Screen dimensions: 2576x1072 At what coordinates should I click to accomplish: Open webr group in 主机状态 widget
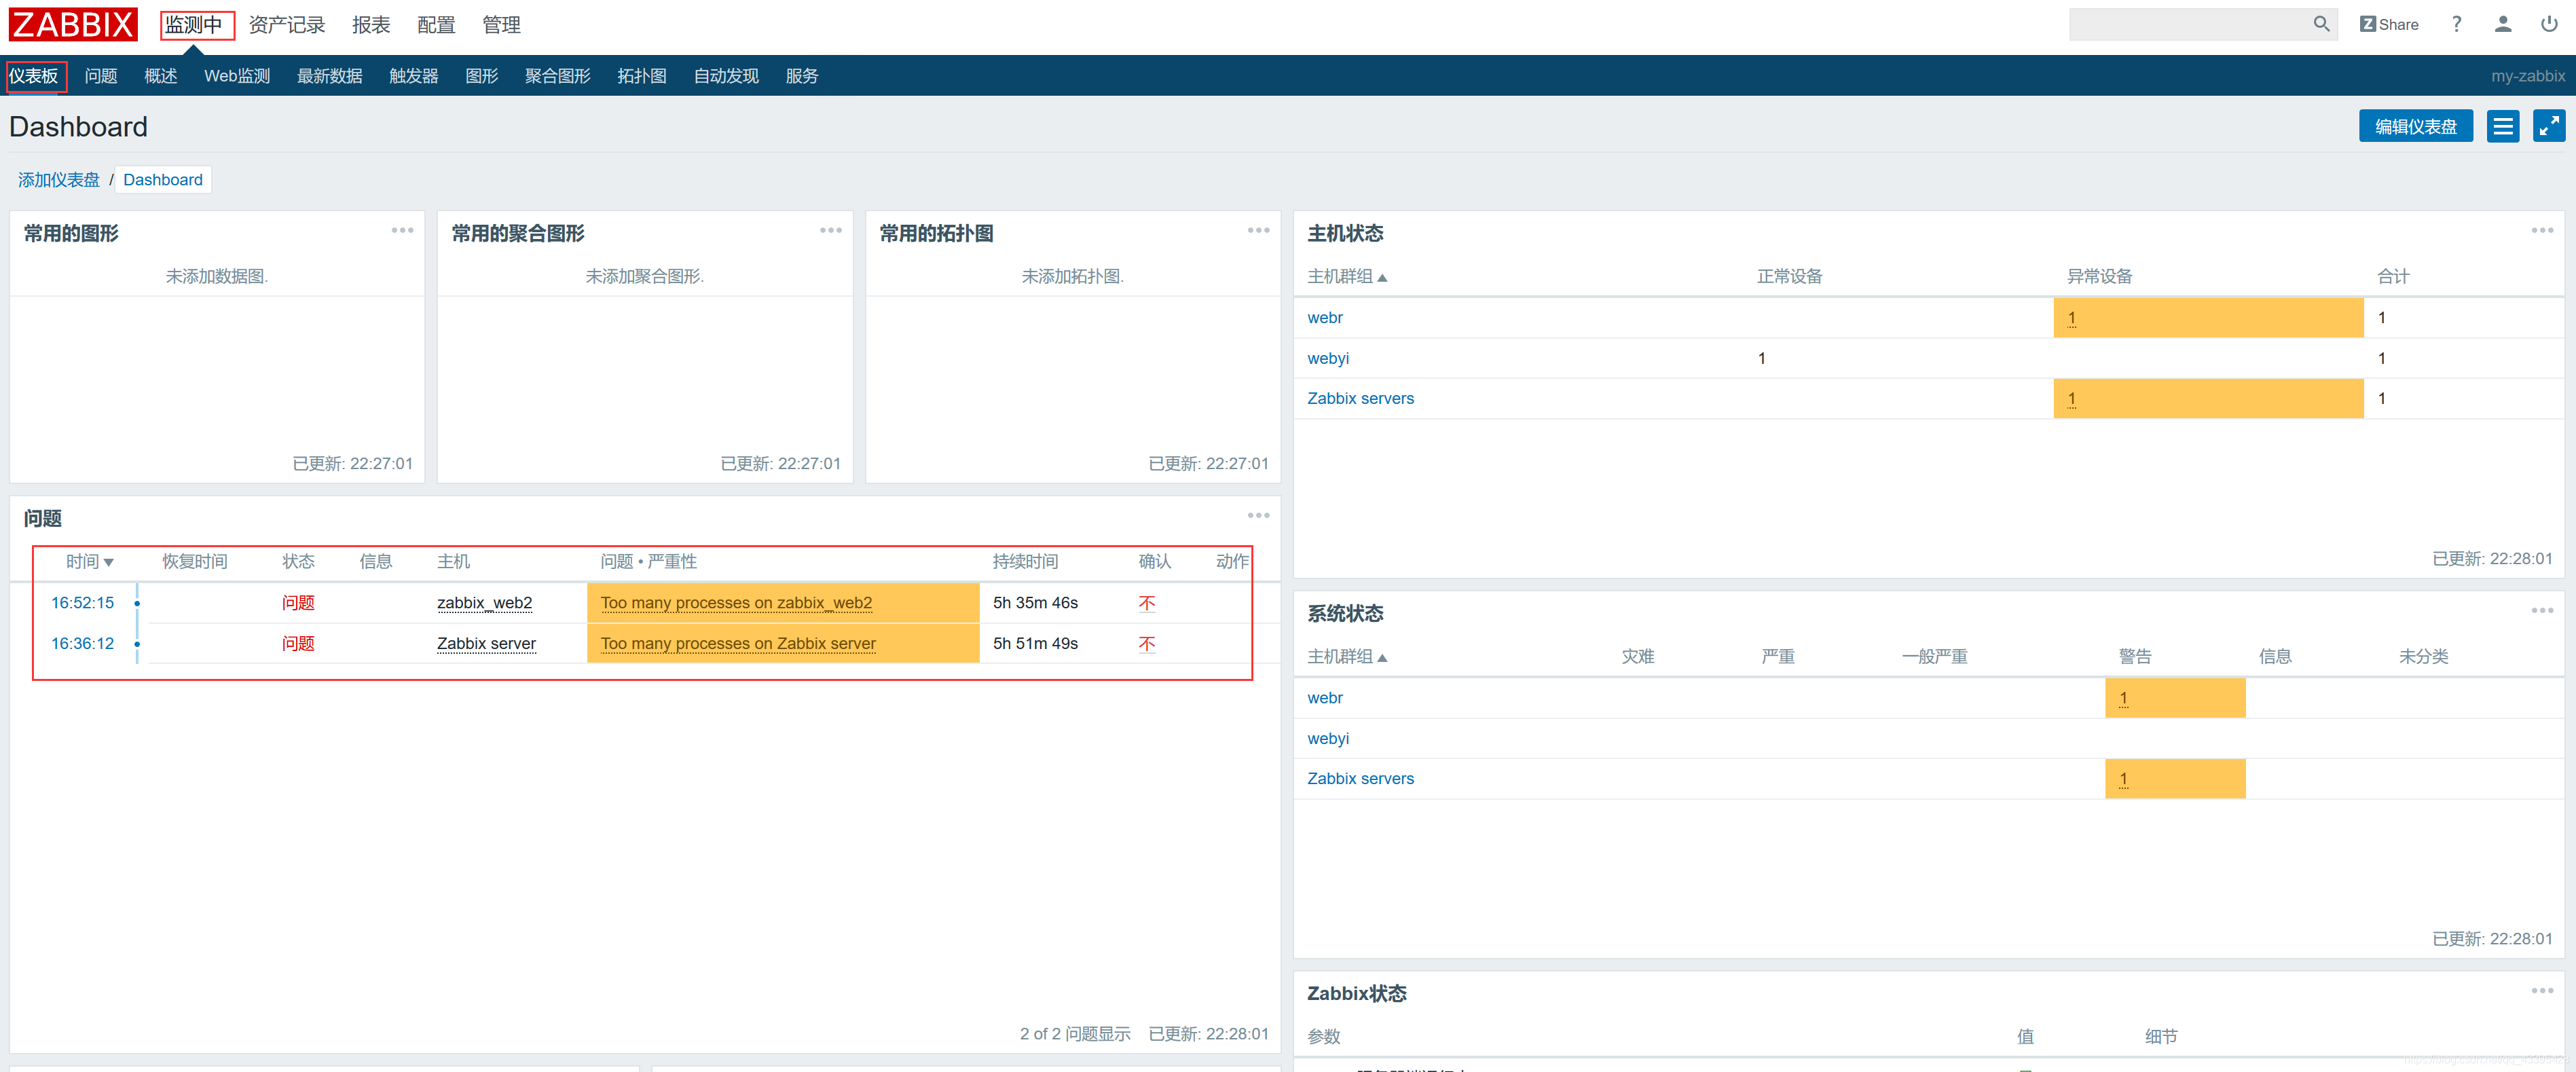[x=1325, y=318]
